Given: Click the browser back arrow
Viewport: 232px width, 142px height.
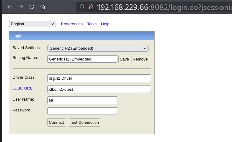Looking at the screenshot, I should (10, 7).
